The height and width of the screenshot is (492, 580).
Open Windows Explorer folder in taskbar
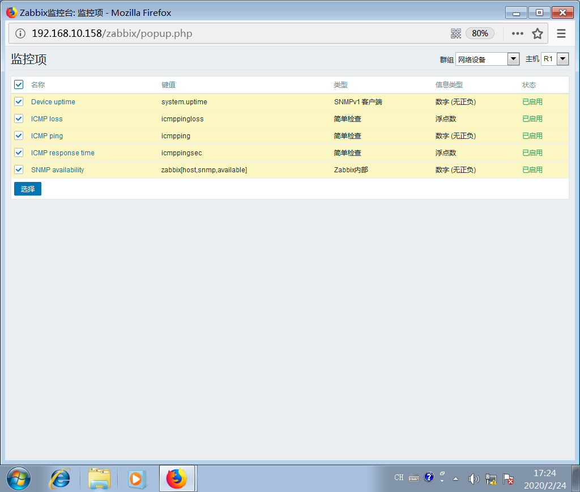point(99,478)
